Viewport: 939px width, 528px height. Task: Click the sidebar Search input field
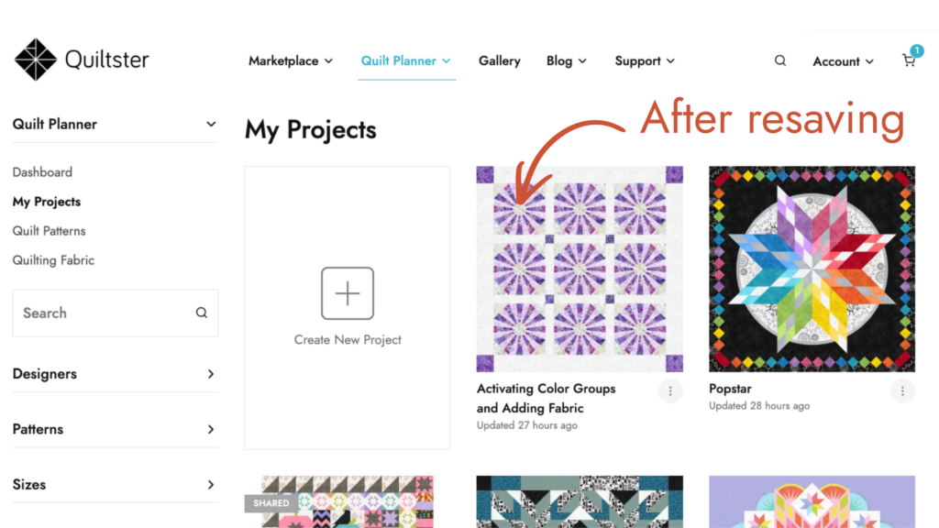[101, 313]
